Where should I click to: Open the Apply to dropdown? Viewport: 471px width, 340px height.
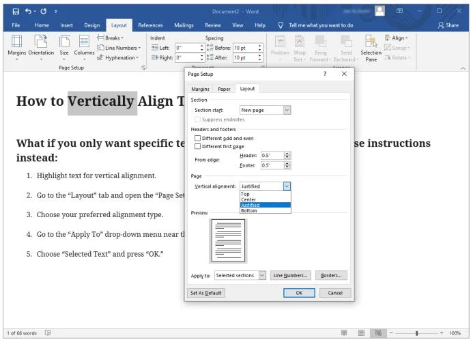[262, 275]
